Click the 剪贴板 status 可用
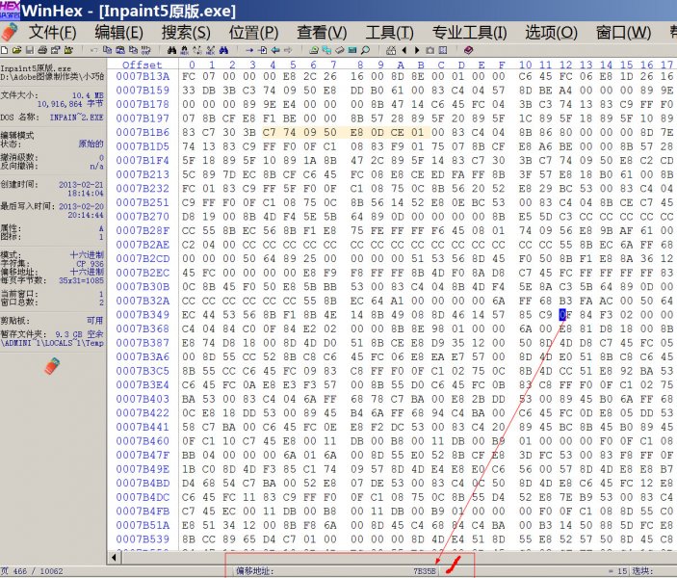The width and height of the screenshot is (677, 578). pos(95,320)
